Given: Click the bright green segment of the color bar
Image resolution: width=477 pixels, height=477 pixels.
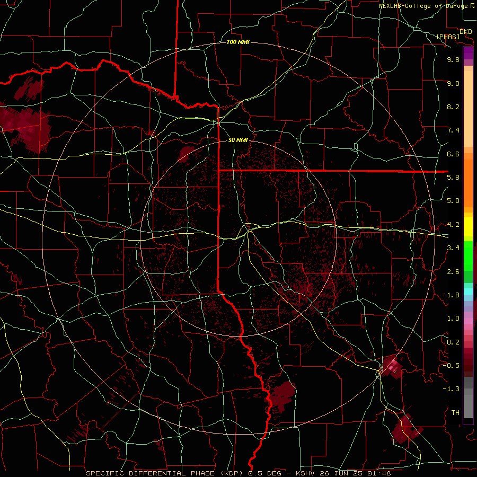Looking at the screenshot, I should pyautogui.click(x=468, y=256).
